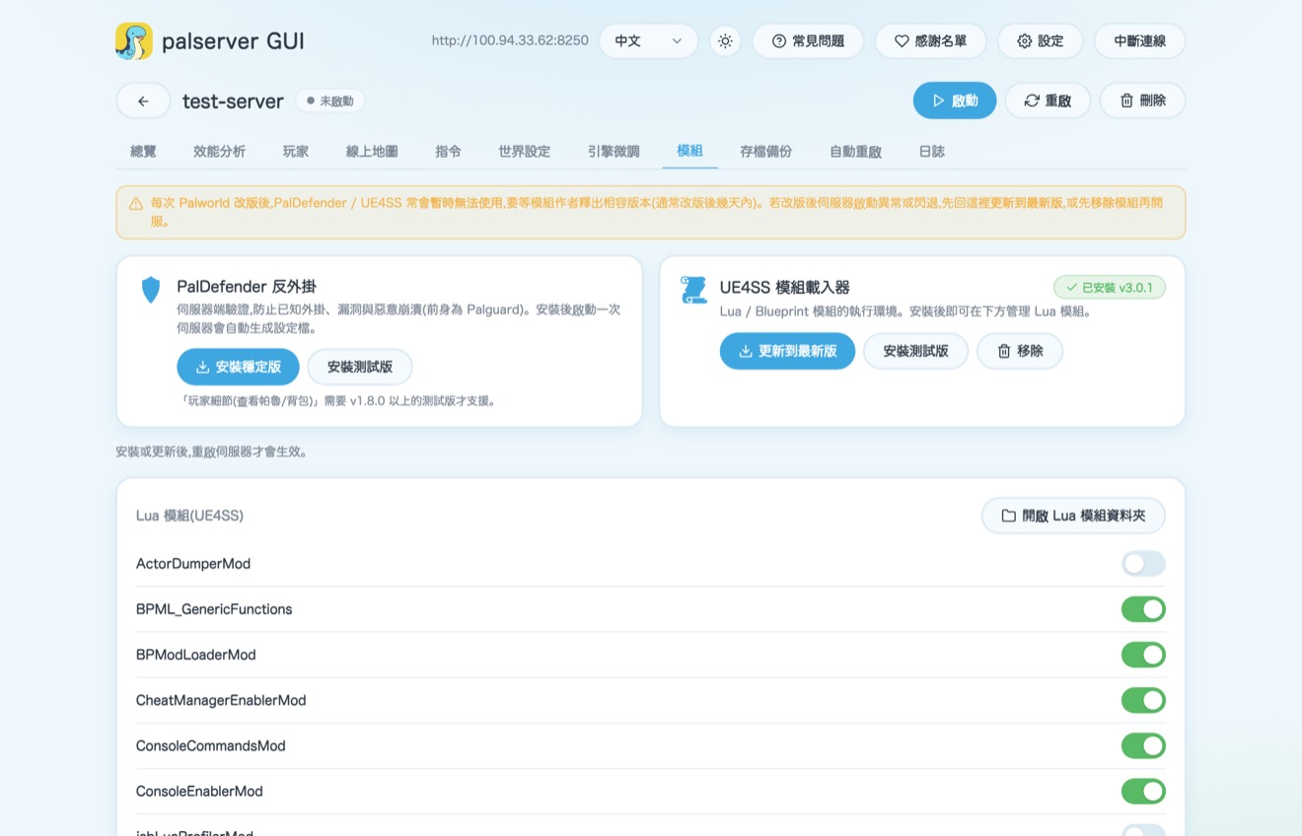This screenshot has width=1302, height=836.
Task: Click 中斷連線 disconnect button
Action: tap(1139, 41)
